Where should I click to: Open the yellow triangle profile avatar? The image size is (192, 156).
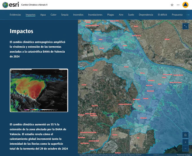(x=185, y=5)
